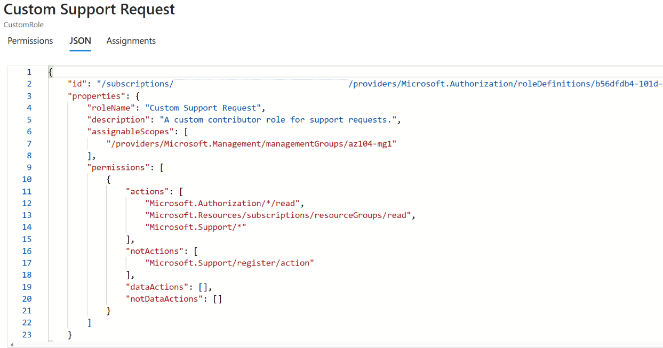Click the "Microsoft.Support/register/action" string
The image size is (663, 348).
pos(229,263)
